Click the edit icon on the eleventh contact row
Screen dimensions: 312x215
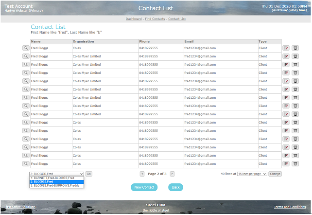(x=286, y=130)
